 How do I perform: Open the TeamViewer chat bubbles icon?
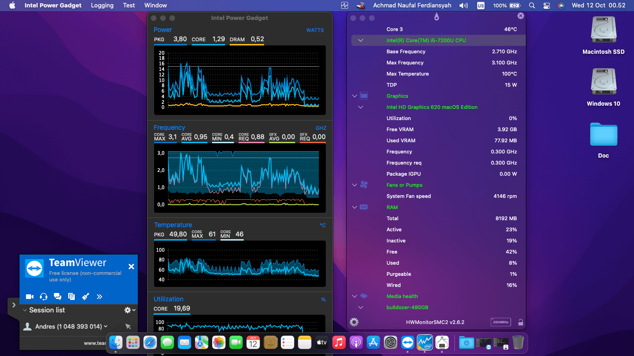58,297
